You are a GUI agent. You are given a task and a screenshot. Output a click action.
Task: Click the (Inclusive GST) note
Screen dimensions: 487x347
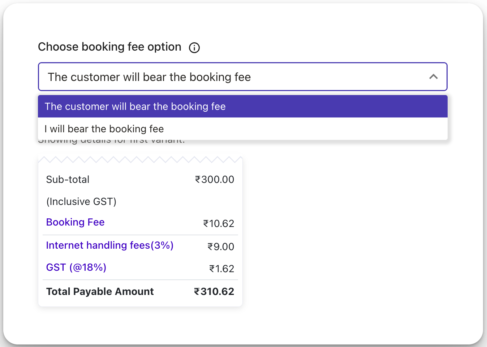[x=81, y=201]
